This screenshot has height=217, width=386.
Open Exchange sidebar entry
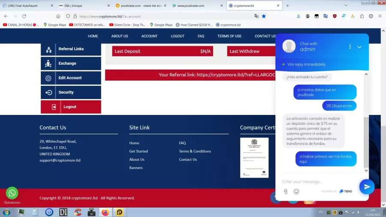click(x=71, y=63)
